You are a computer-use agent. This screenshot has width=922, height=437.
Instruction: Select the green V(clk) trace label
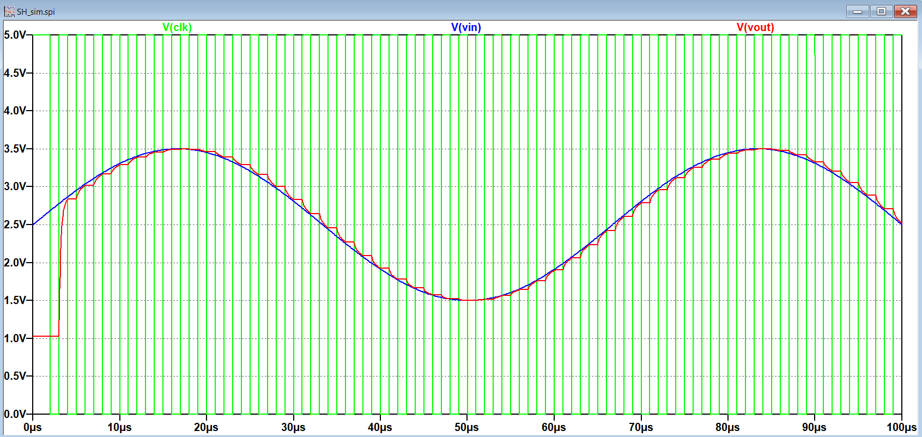click(177, 27)
